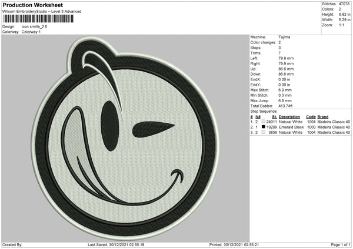Image resolution: width=353 pixels, height=249 pixels.
Task: Select the Stitches value '47078'
Action: pyautogui.click(x=344, y=4)
